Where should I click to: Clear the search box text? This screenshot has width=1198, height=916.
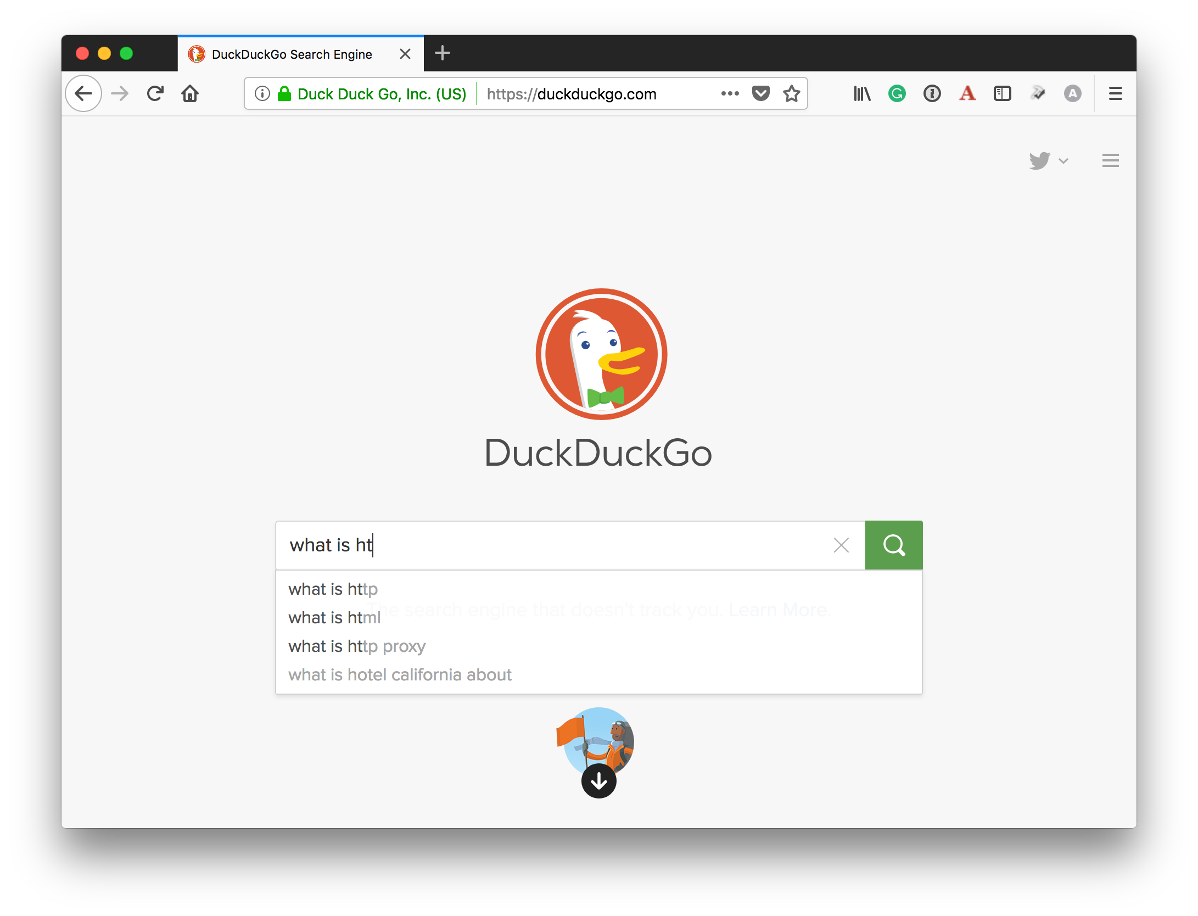tap(841, 545)
